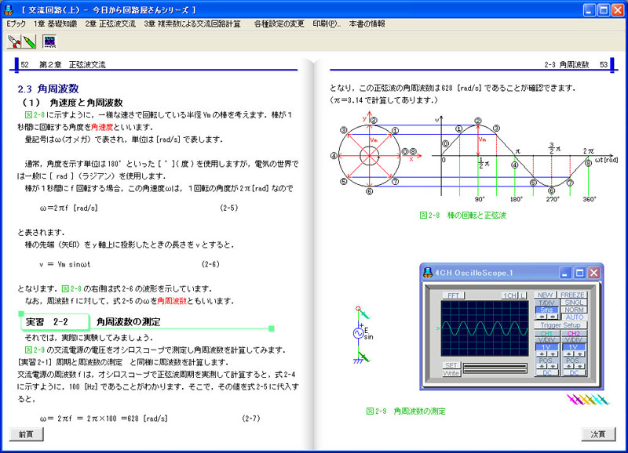This screenshot has height=453, width=628.
Task: Open 3章 複素数による交流回路計算 menu
Action: pos(192,24)
